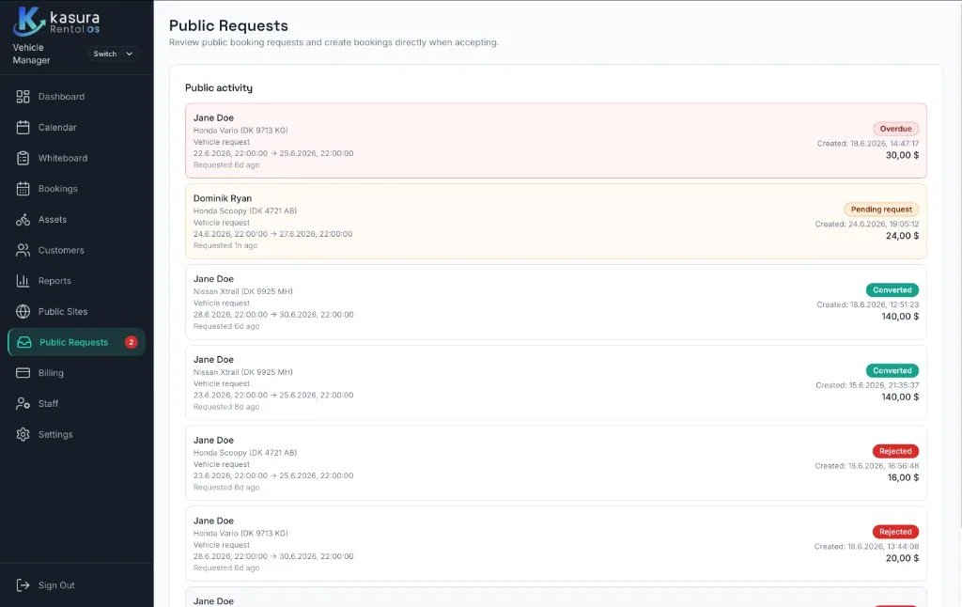
Task: Click the Assets scooter icon
Action: (23, 219)
